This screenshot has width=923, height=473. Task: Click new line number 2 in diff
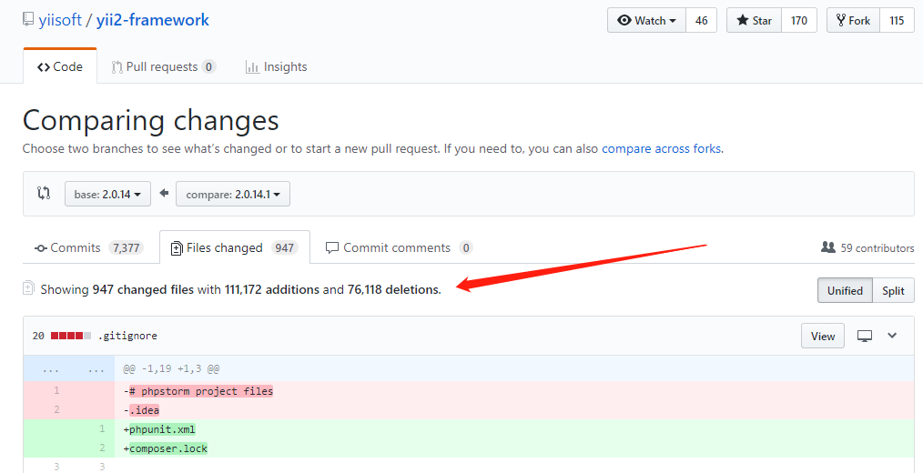102,448
